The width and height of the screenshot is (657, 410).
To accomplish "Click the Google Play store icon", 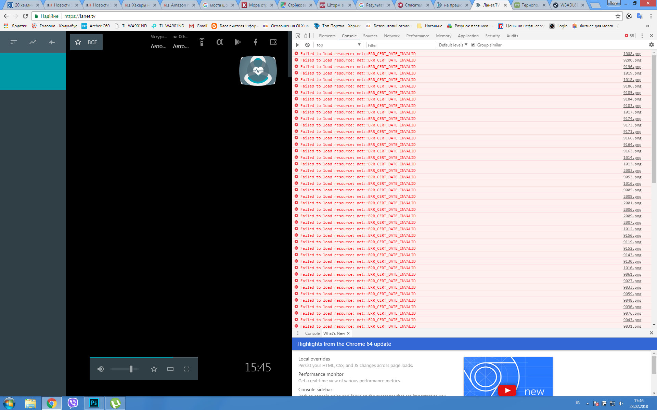I will [x=237, y=42].
